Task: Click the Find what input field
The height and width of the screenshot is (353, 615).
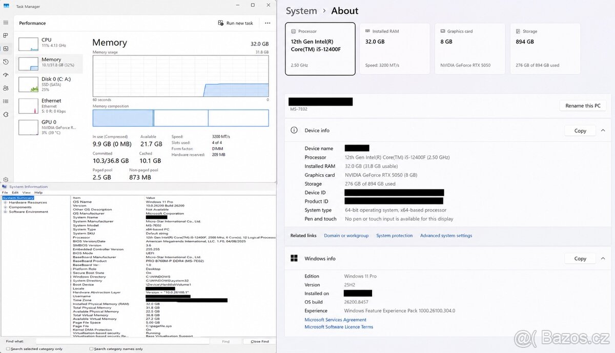Action: point(122,341)
